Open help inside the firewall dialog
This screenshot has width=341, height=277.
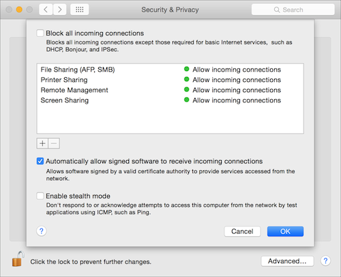[42, 231]
